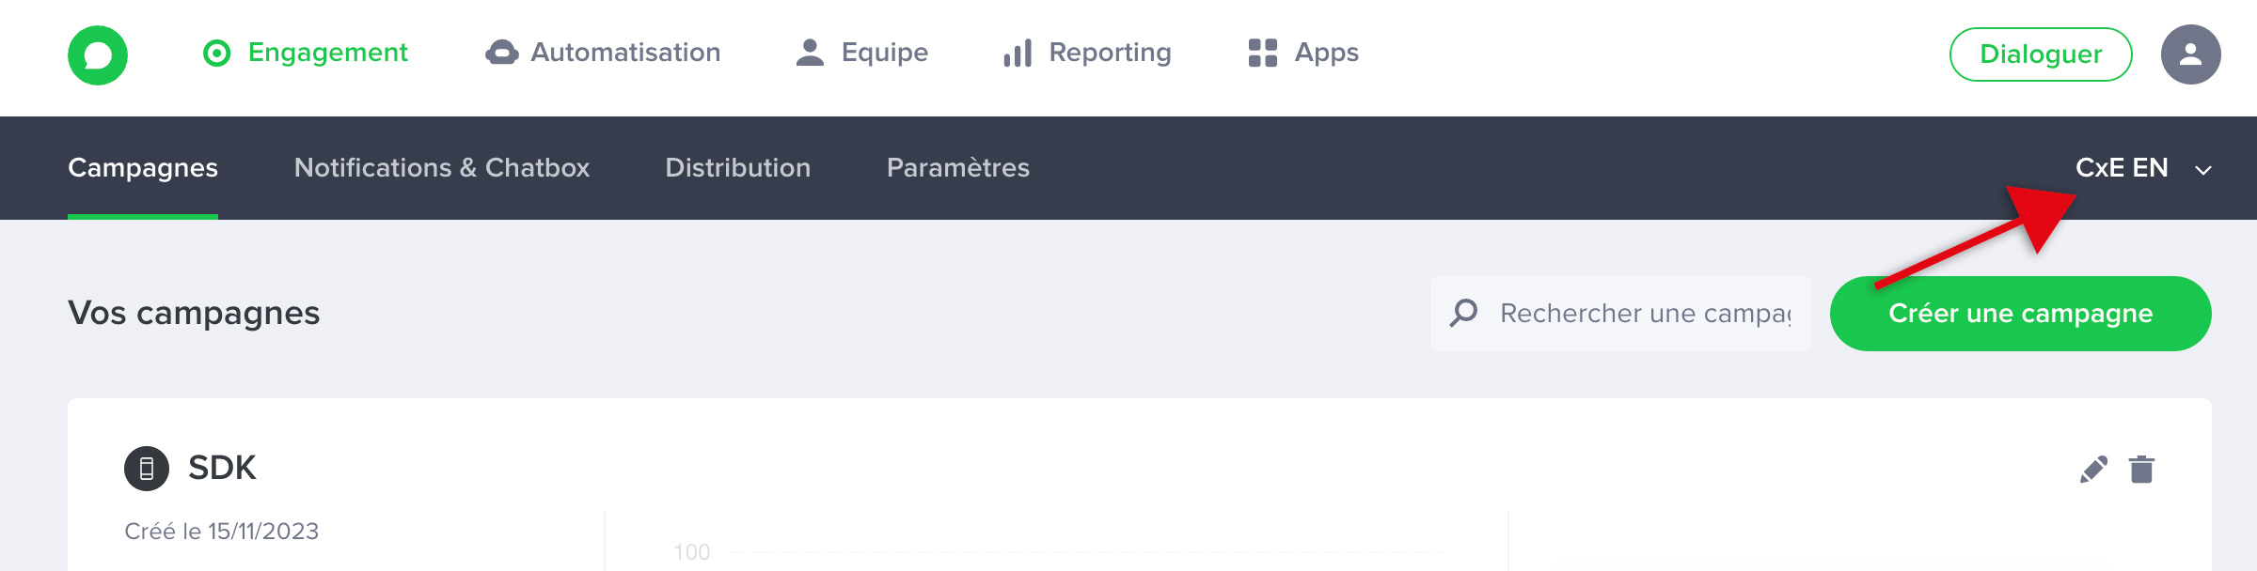
Task: Click the Automatisation cloud icon
Action: click(x=501, y=54)
